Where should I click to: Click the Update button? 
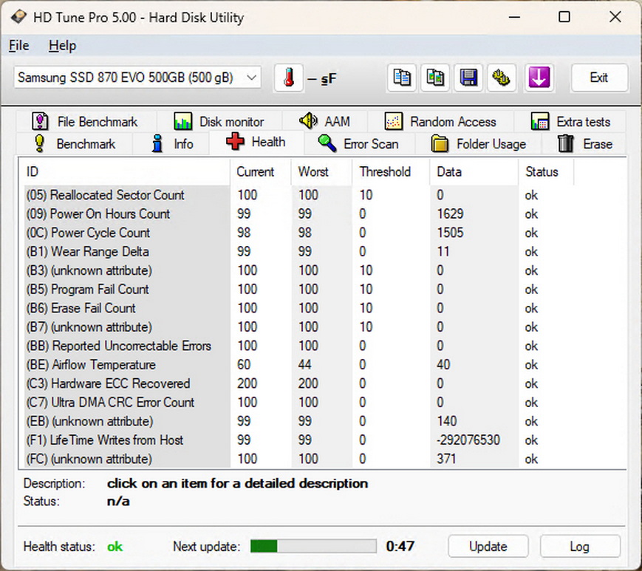488,547
